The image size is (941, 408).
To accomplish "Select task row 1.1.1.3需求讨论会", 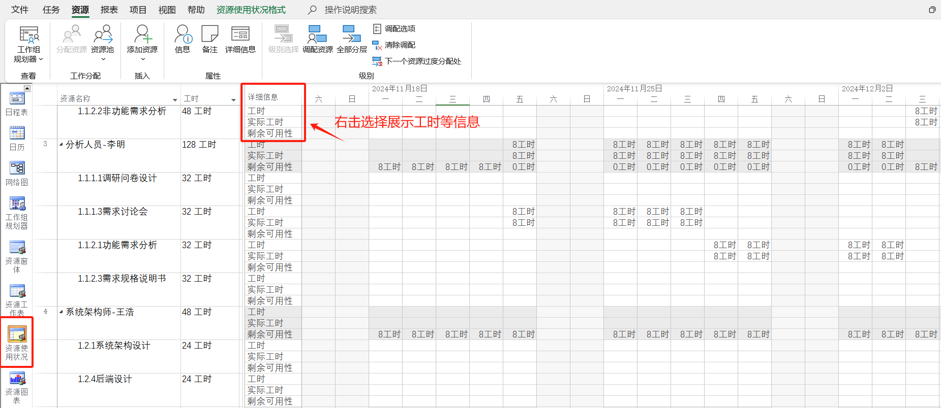I will [112, 212].
